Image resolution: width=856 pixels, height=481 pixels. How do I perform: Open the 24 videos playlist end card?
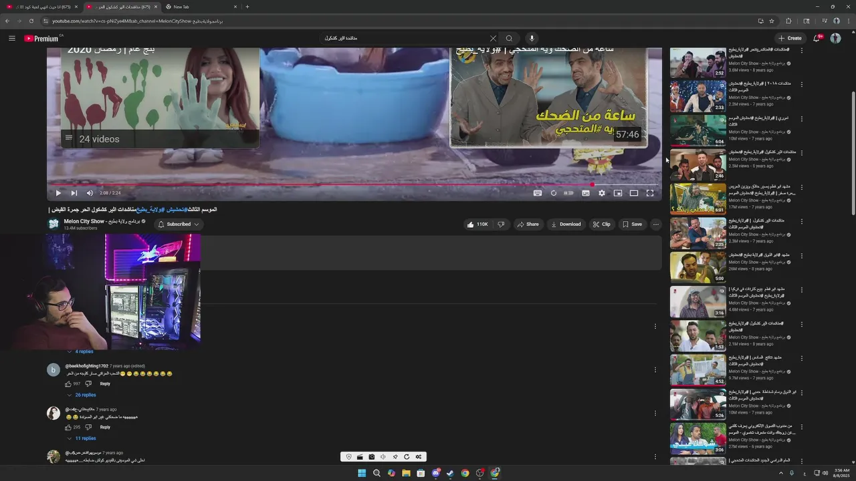coord(160,98)
